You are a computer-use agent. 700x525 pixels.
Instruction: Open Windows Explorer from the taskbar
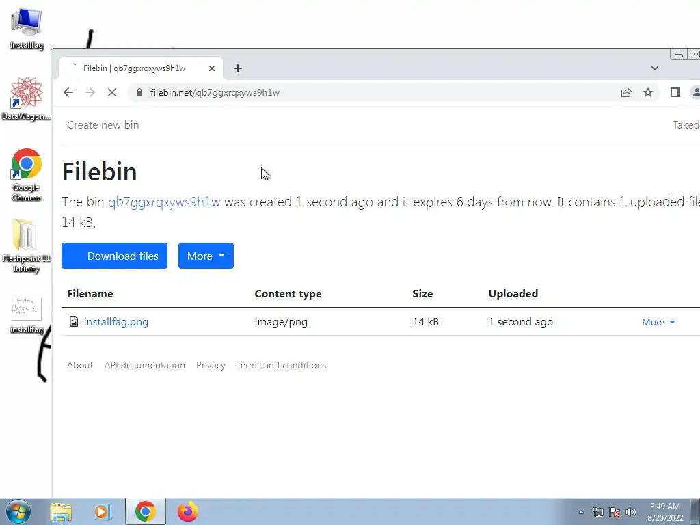tap(61, 511)
